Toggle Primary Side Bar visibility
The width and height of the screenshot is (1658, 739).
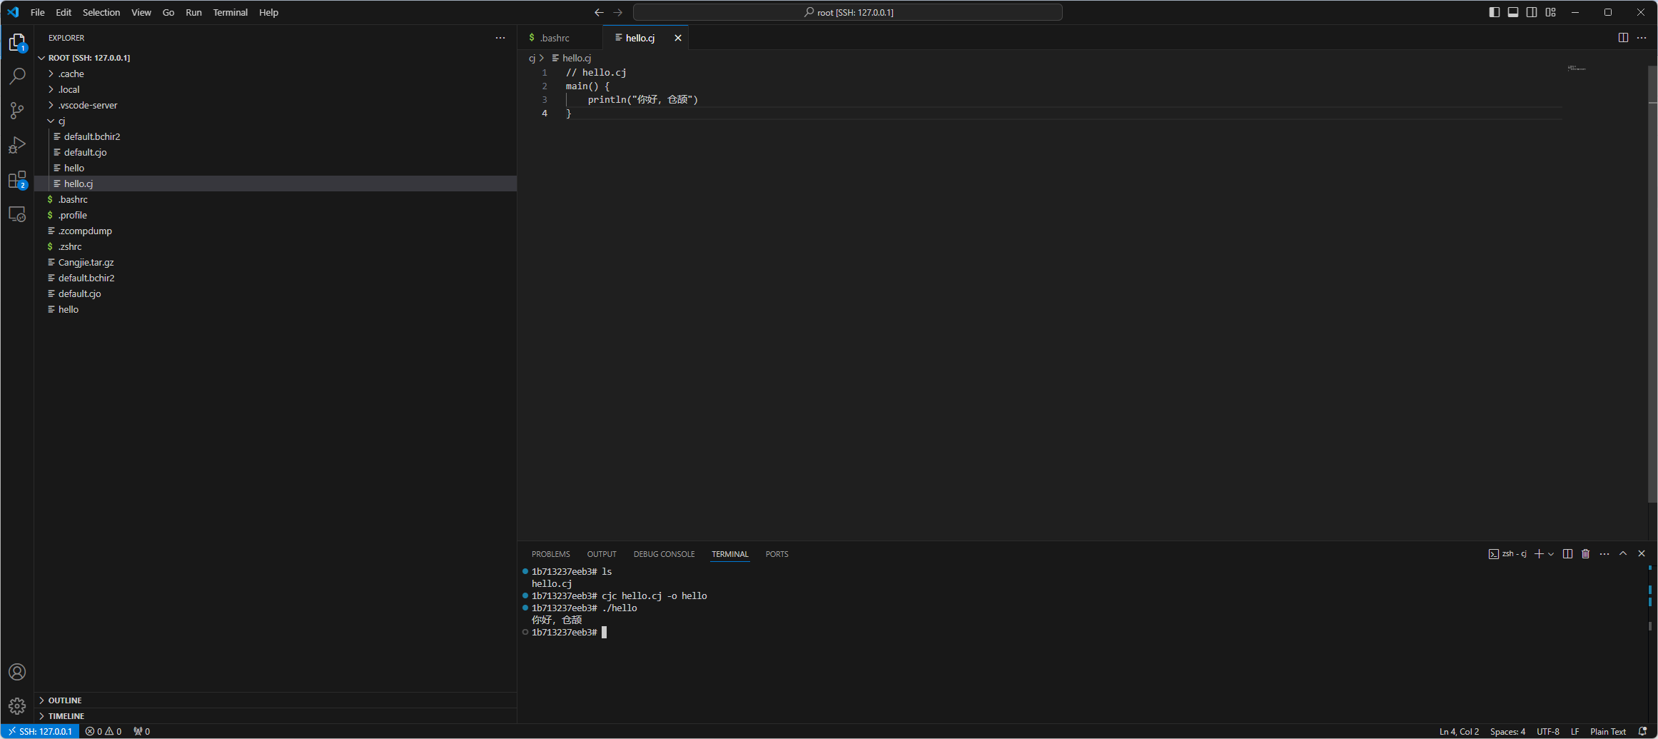(1495, 12)
